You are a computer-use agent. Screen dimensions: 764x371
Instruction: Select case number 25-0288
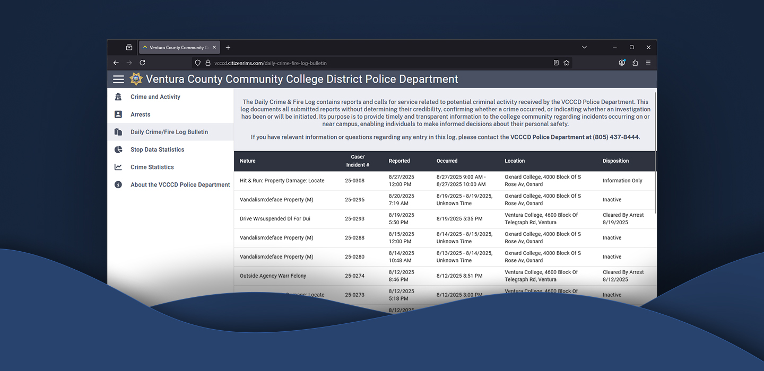[354, 238]
